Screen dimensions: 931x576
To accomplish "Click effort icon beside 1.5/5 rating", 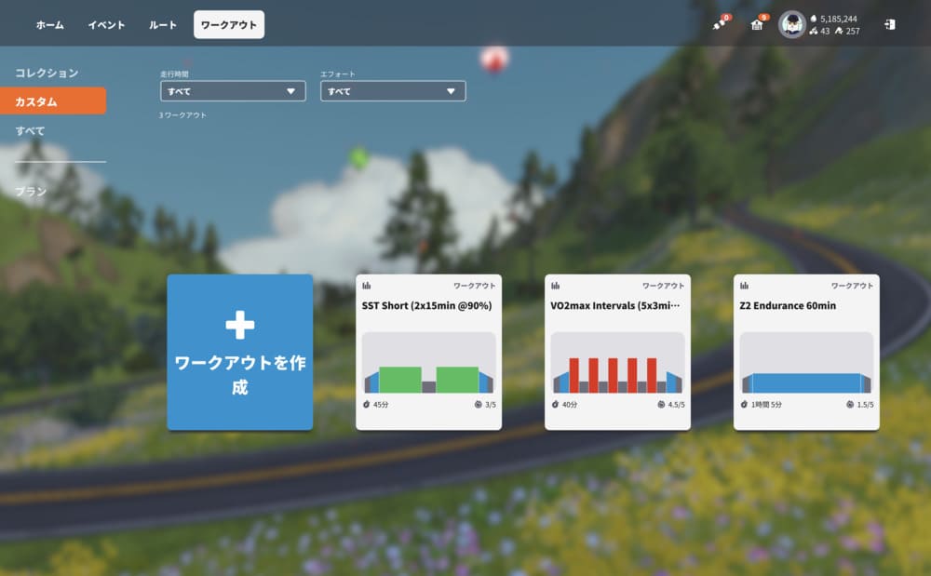I will click(x=850, y=405).
